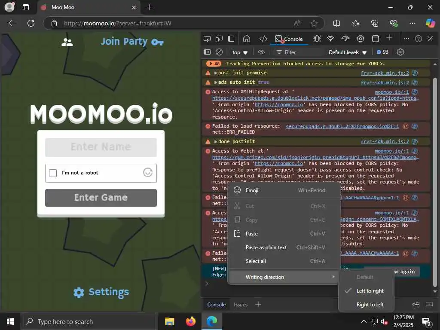The width and height of the screenshot is (440, 330).
Task: Click AI explain icon on 'done postinit' row
Action: pyautogui.click(x=415, y=141)
